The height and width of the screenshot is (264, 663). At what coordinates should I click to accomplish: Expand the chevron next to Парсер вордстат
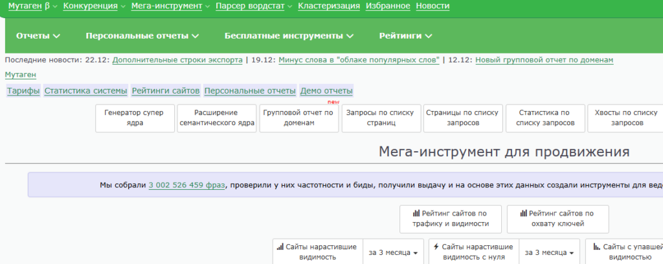pos(289,6)
